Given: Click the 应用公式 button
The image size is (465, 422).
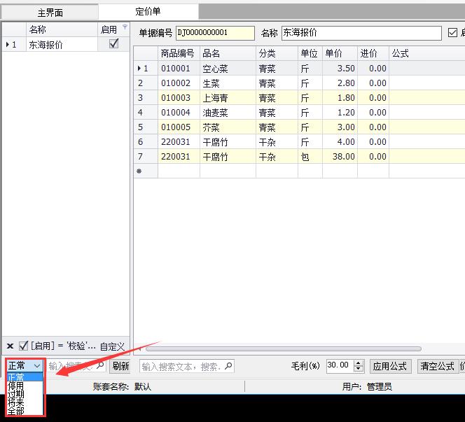Looking at the screenshot, I should pyautogui.click(x=390, y=366).
